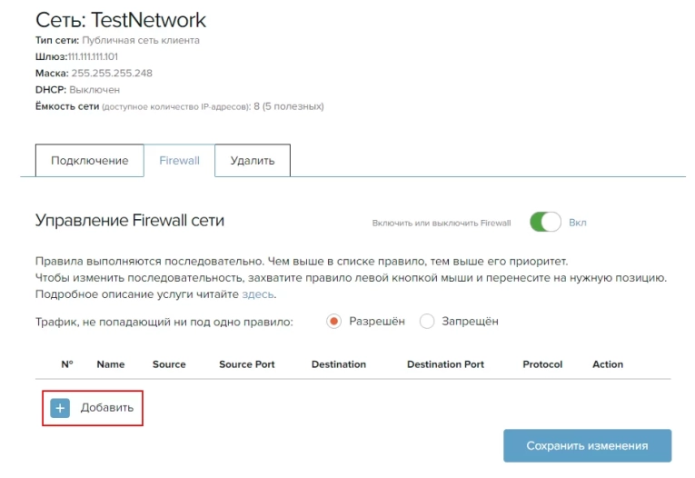Select the Запрещён radio option
The height and width of the screenshot is (478, 695).
pos(428,321)
